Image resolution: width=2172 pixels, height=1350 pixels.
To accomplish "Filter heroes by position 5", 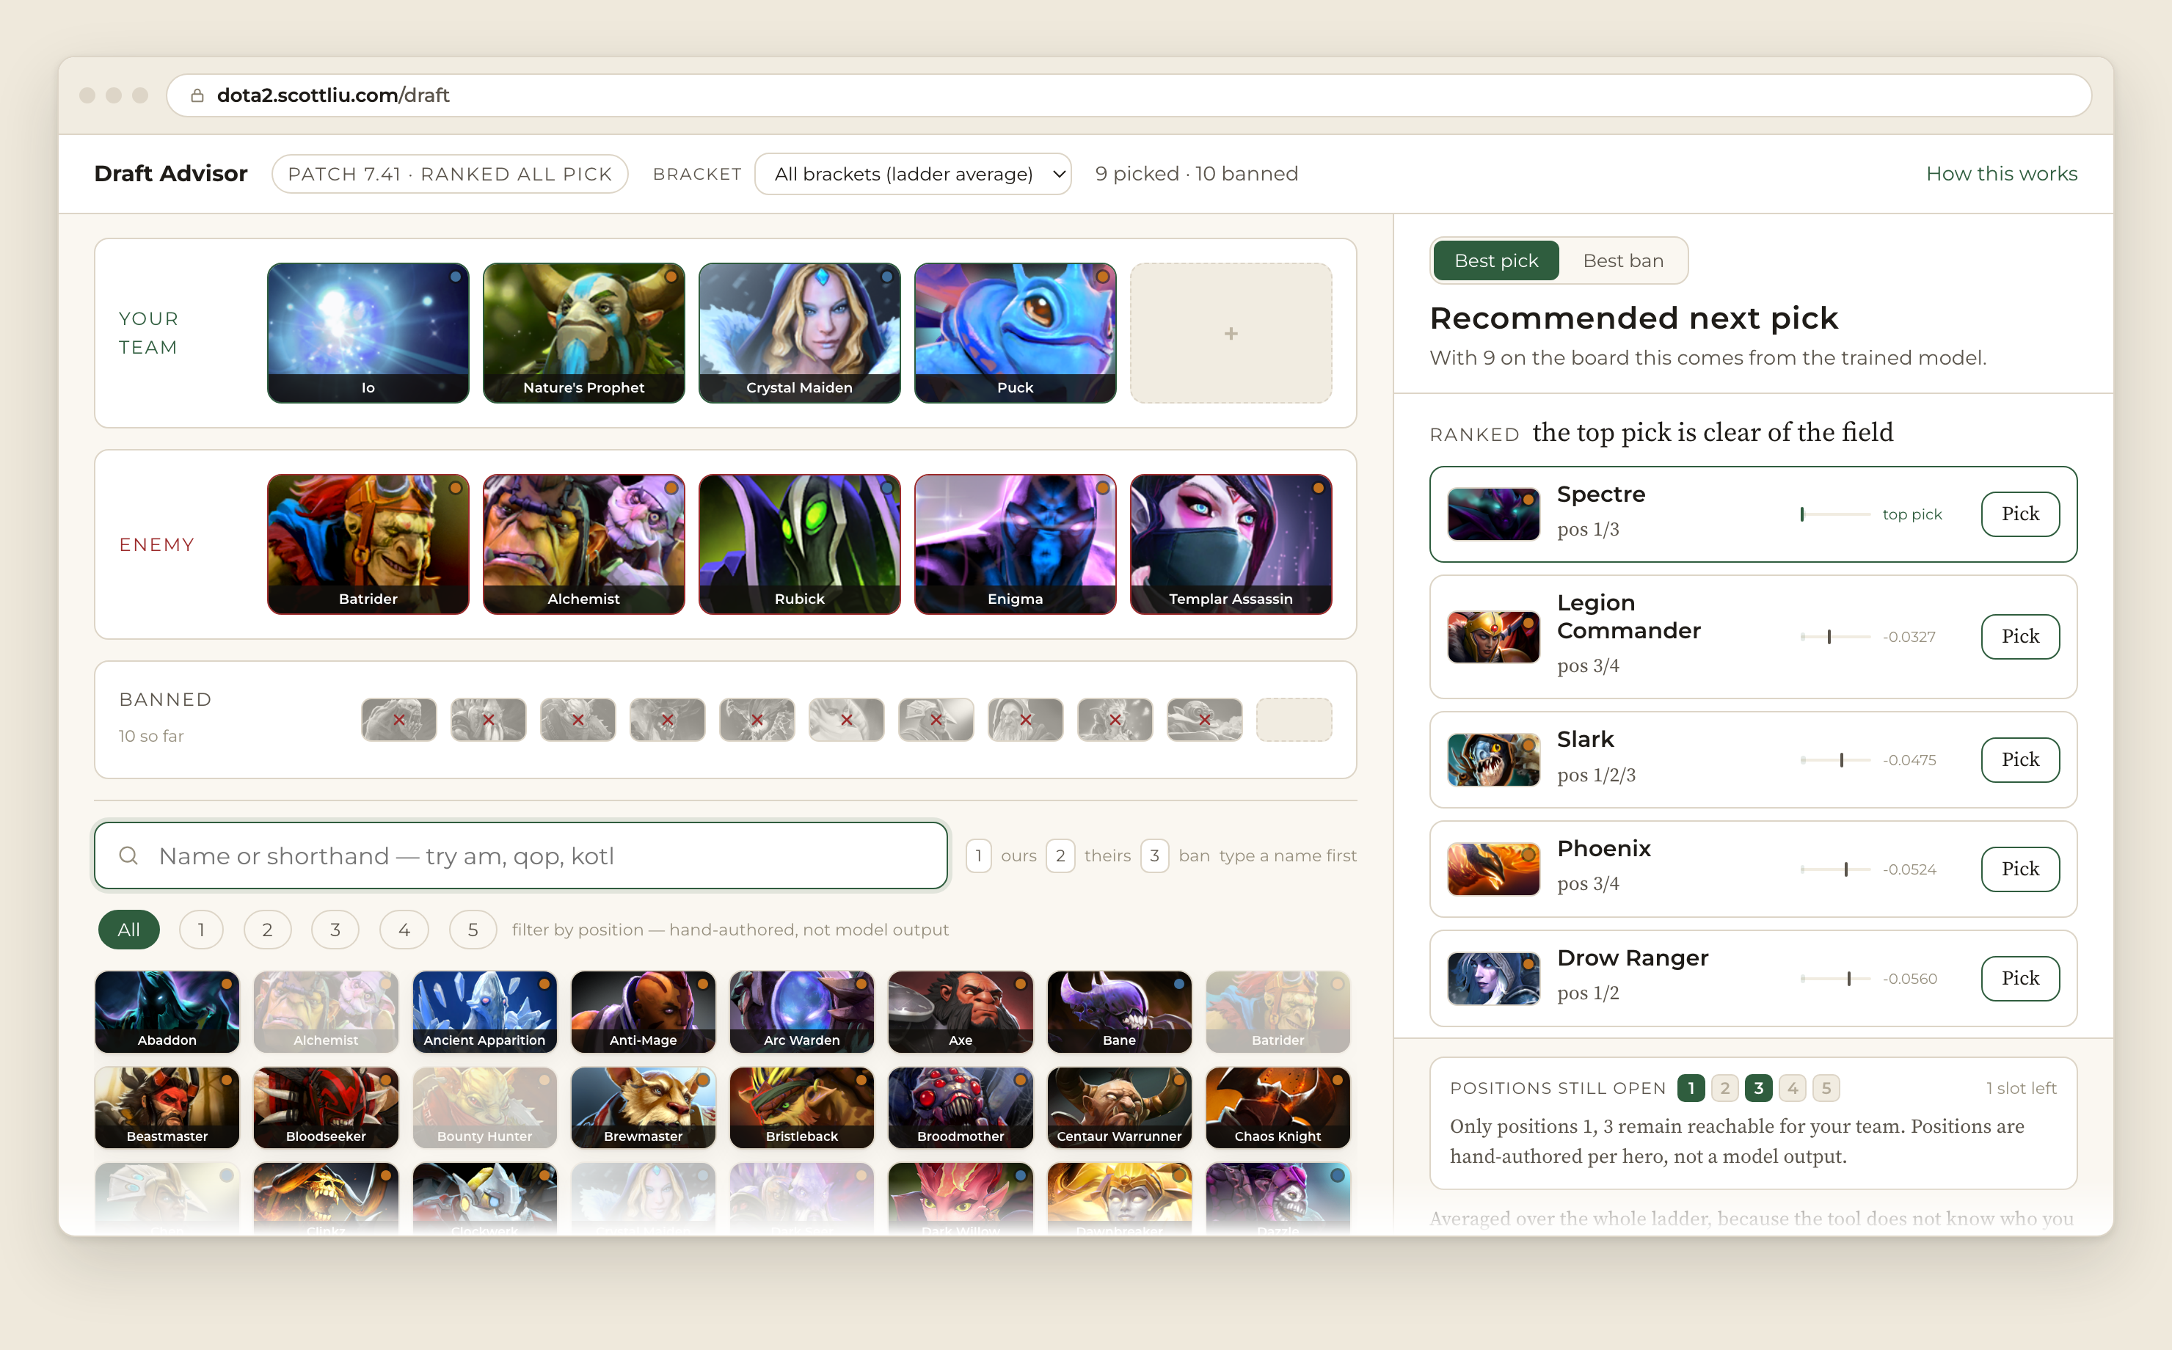I will tap(473, 930).
